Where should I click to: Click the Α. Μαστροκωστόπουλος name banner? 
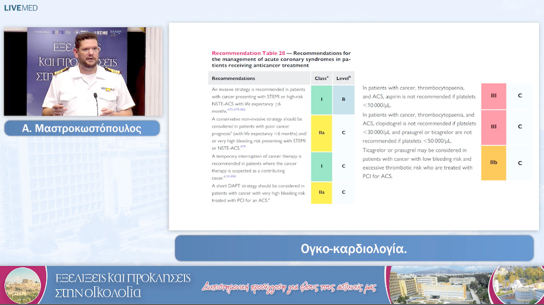click(x=82, y=128)
